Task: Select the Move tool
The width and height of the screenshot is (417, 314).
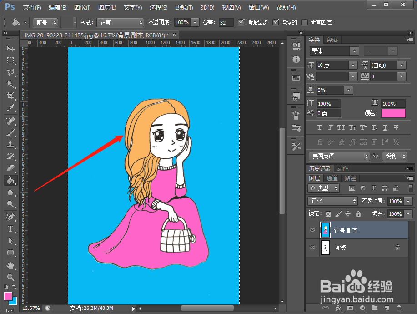Action: pos(10,48)
